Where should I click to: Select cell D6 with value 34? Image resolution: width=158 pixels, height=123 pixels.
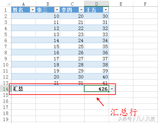96,40
